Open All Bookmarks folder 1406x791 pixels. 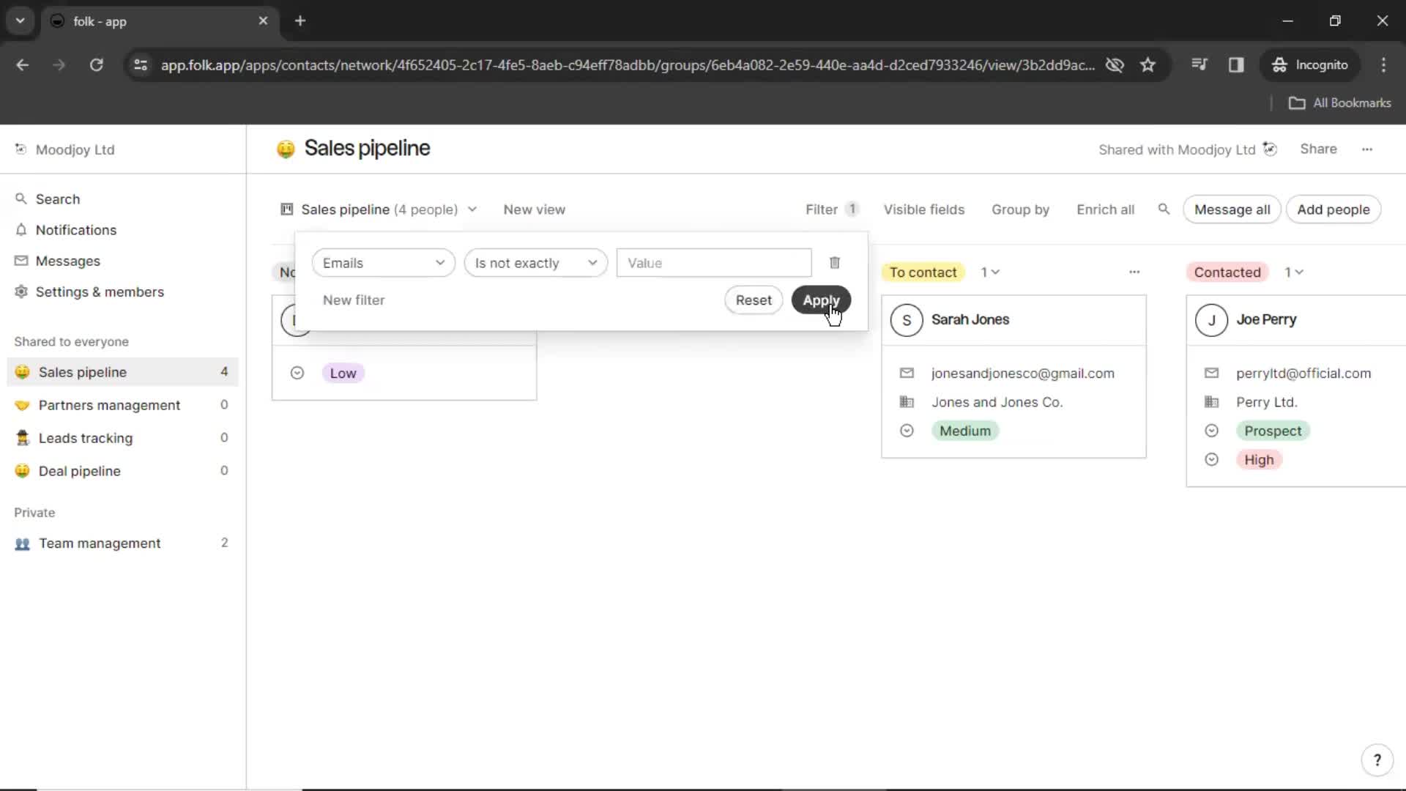click(x=1339, y=103)
